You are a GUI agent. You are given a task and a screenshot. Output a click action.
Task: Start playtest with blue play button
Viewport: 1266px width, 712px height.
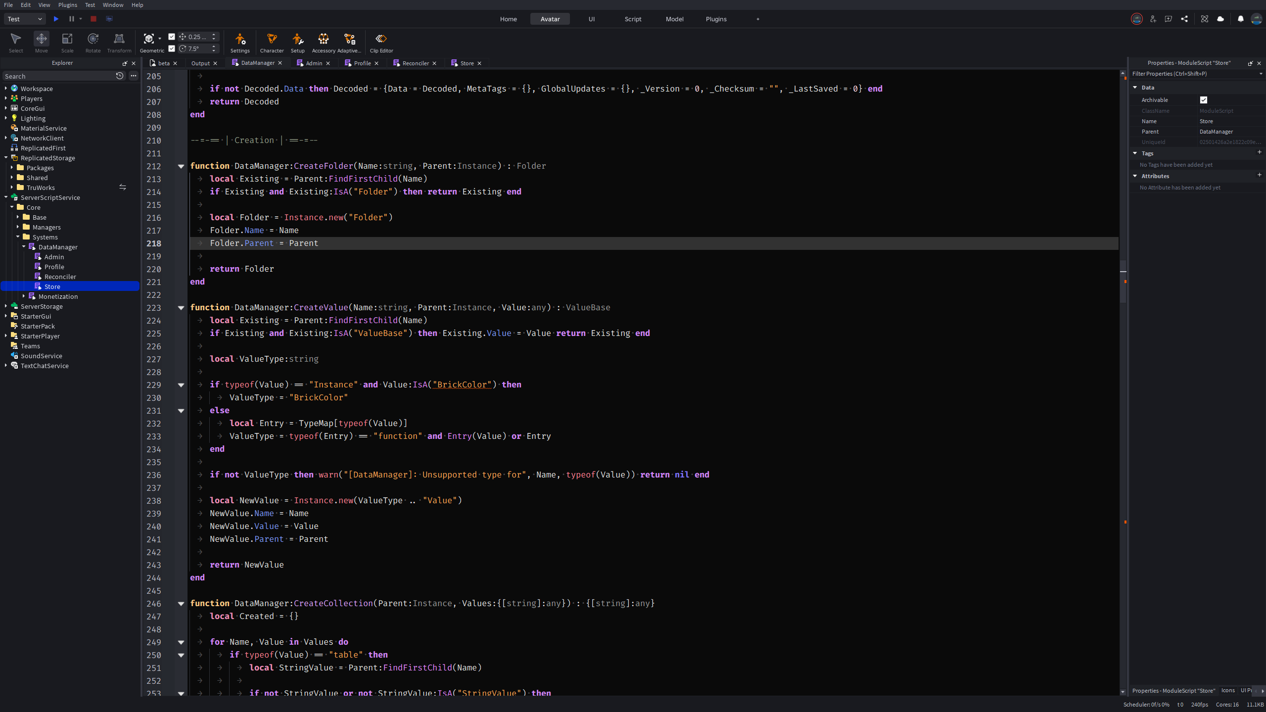coord(56,19)
